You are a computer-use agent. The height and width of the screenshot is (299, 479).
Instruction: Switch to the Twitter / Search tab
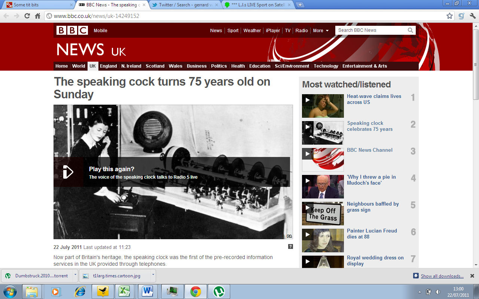(185, 5)
